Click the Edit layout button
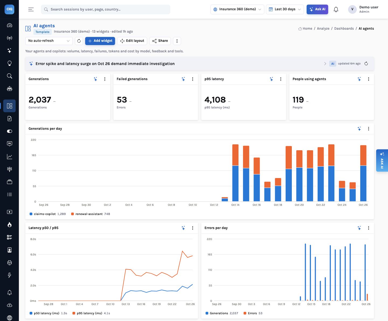 coord(132,41)
